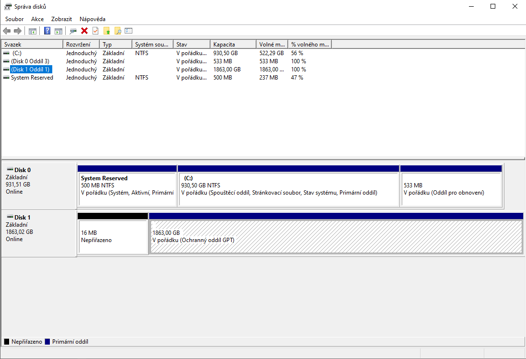526x359 pixels.
Task: Click the yellow page icon with magnifier
Action: (117, 31)
